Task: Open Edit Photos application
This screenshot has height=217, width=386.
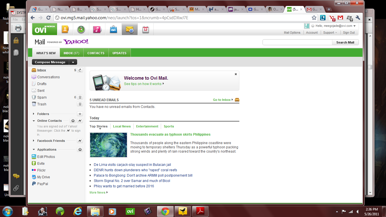Action: point(44,157)
